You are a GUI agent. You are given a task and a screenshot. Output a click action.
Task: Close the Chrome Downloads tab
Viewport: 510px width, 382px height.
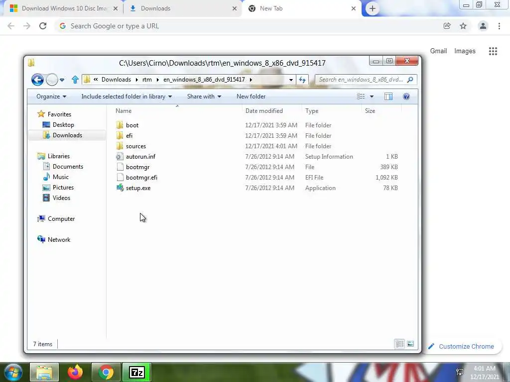[235, 8]
